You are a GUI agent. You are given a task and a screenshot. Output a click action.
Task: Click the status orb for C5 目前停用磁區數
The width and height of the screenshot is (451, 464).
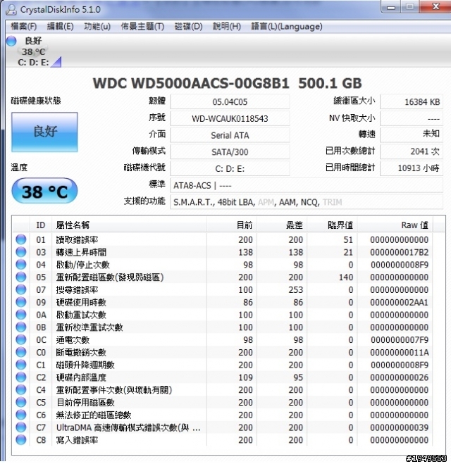[x=21, y=402]
